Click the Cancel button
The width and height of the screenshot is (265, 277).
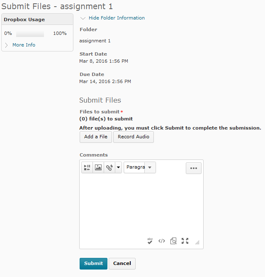(122, 264)
